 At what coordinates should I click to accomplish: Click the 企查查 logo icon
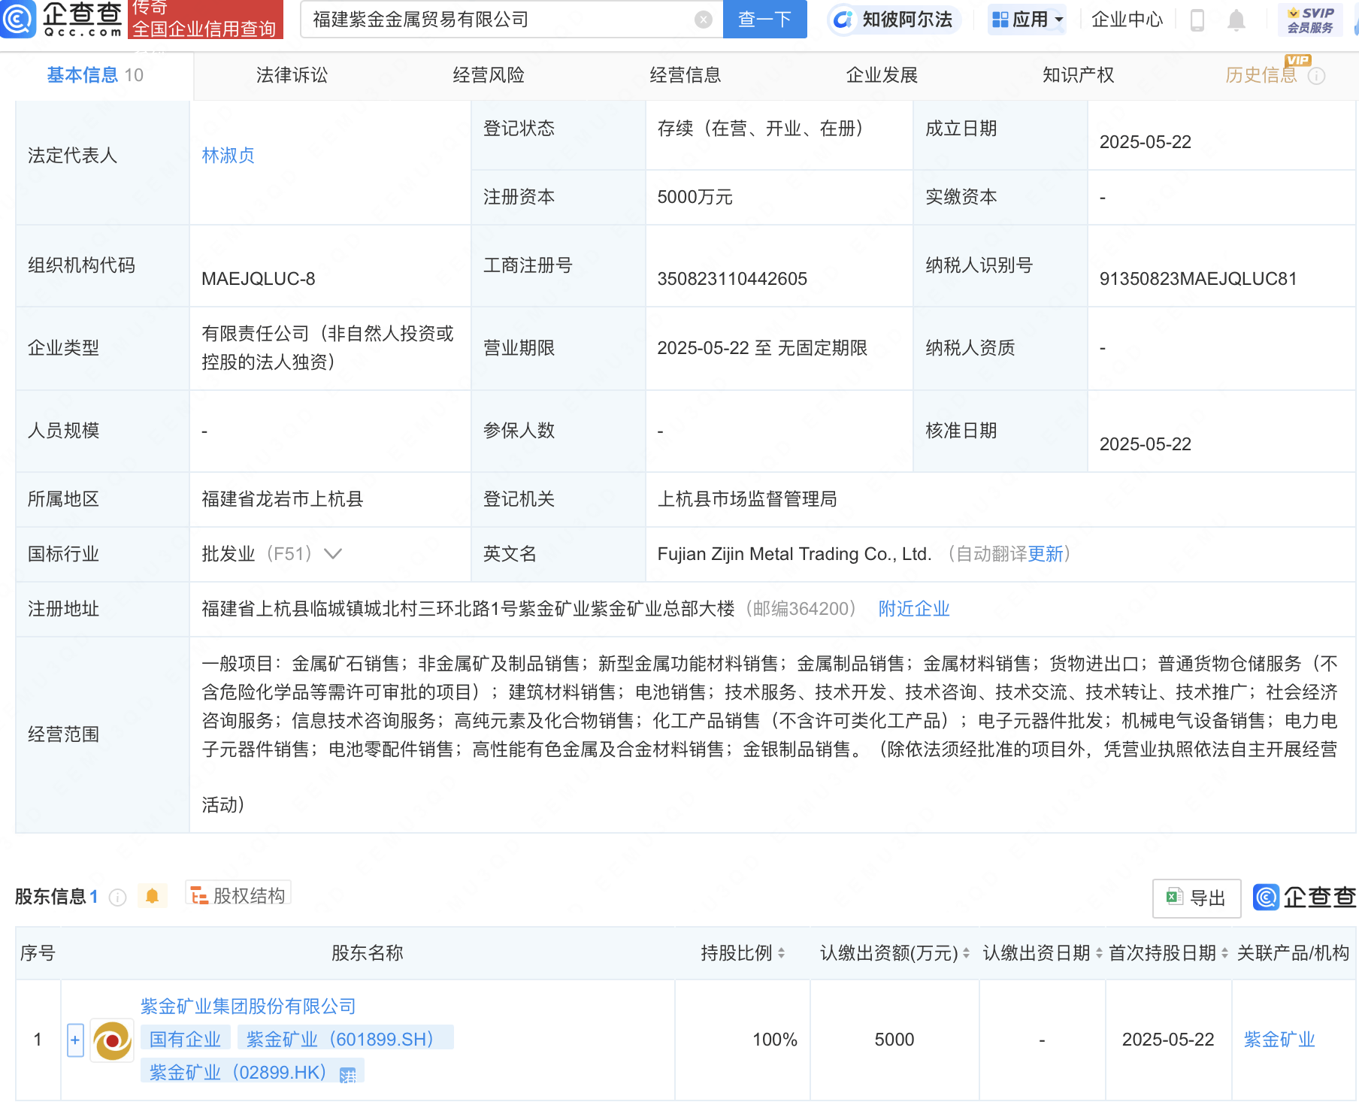pos(18,18)
